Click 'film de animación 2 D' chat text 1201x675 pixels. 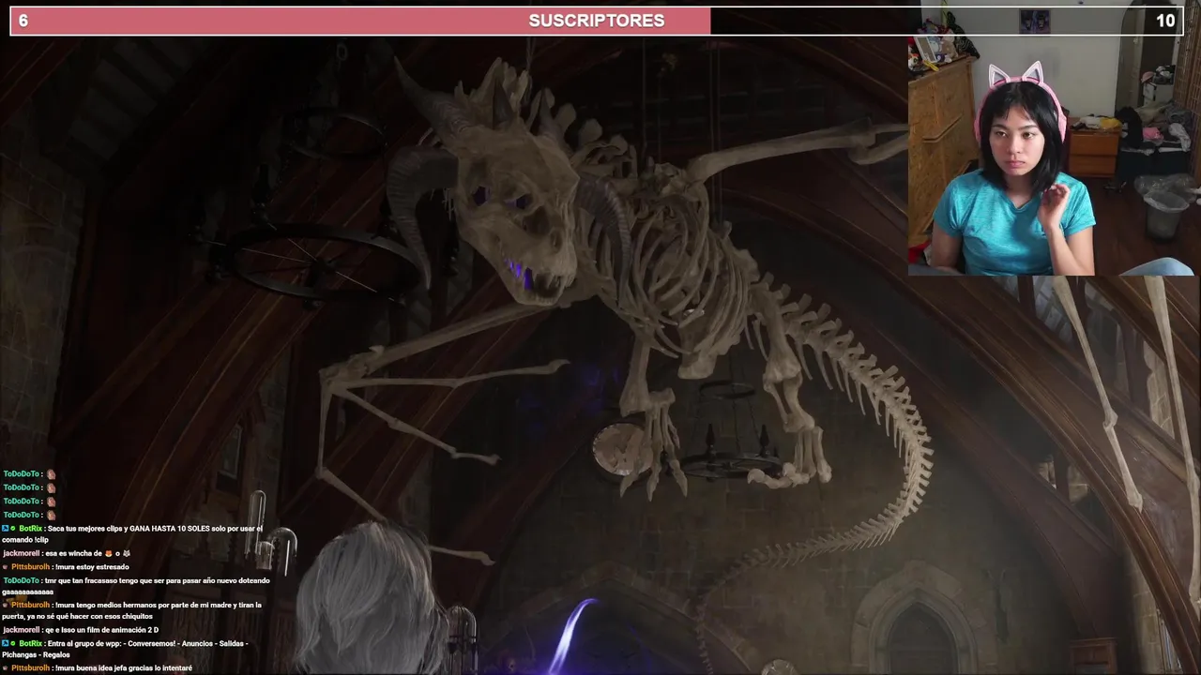[122, 630]
